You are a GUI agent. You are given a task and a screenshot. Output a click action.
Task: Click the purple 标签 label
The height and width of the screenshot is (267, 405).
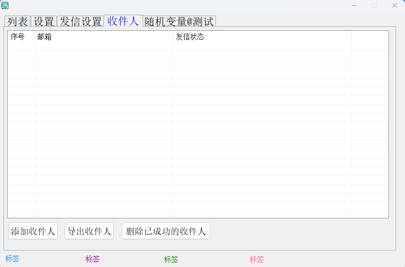click(x=93, y=259)
